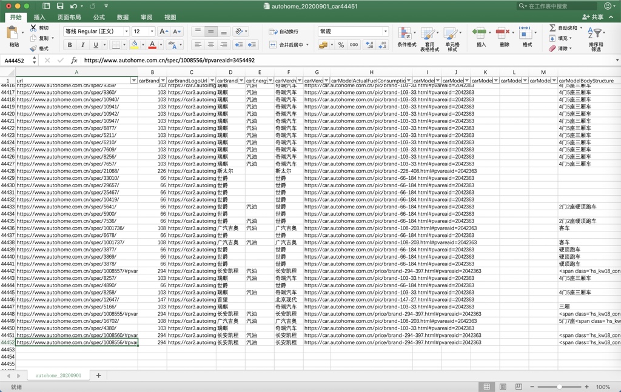This screenshot has height=392, width=621.
Task: Open filter dropdown for url column
Action: [x=134, y=81]
